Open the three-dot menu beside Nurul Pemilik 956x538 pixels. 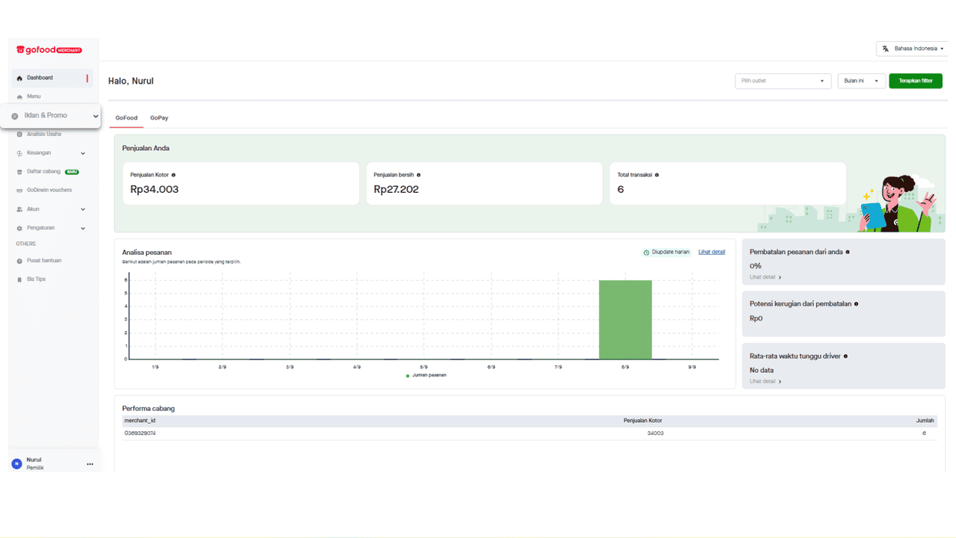[x=90, y=464]
